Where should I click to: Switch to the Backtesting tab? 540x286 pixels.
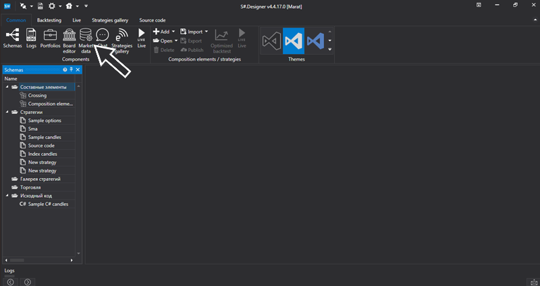[x=49, y=20]
